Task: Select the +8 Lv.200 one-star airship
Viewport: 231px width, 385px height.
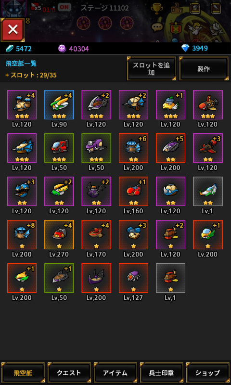Action: 22,235
